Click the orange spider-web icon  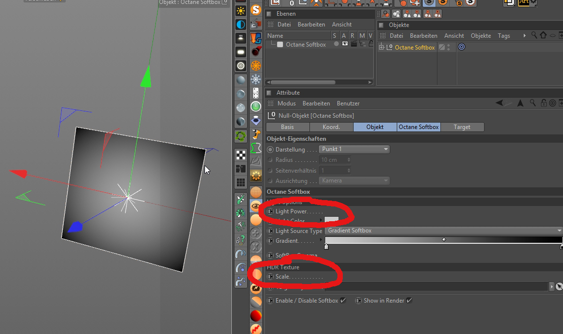256,66
